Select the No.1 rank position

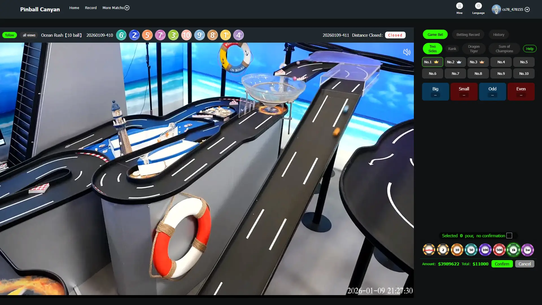pyautogui.click(x=432, y=62)
